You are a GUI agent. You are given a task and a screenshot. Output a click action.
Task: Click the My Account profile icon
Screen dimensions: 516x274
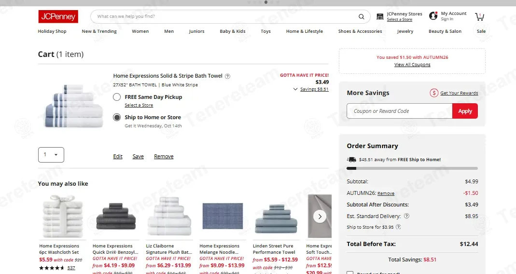(x=433, y=16)
